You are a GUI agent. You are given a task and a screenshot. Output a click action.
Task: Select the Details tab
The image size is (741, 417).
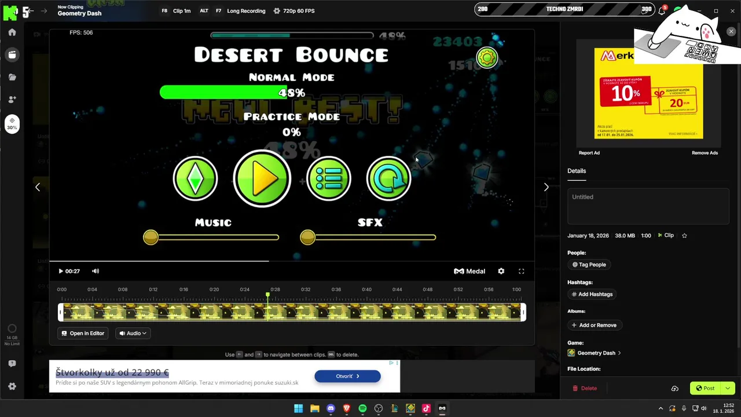click(x=577, y=171)
